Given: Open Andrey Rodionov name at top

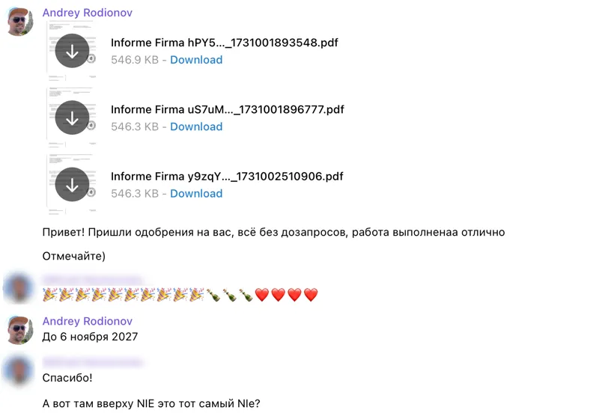Looking at the screenshot, I should (88, 13).
